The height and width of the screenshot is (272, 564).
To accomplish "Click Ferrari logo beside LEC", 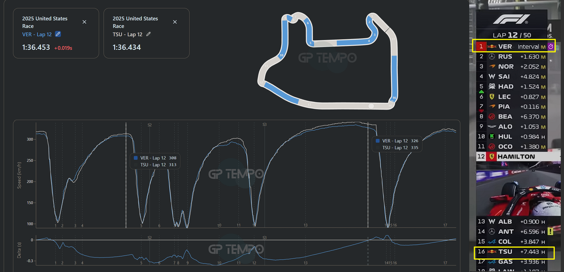I will click(492, 96).
